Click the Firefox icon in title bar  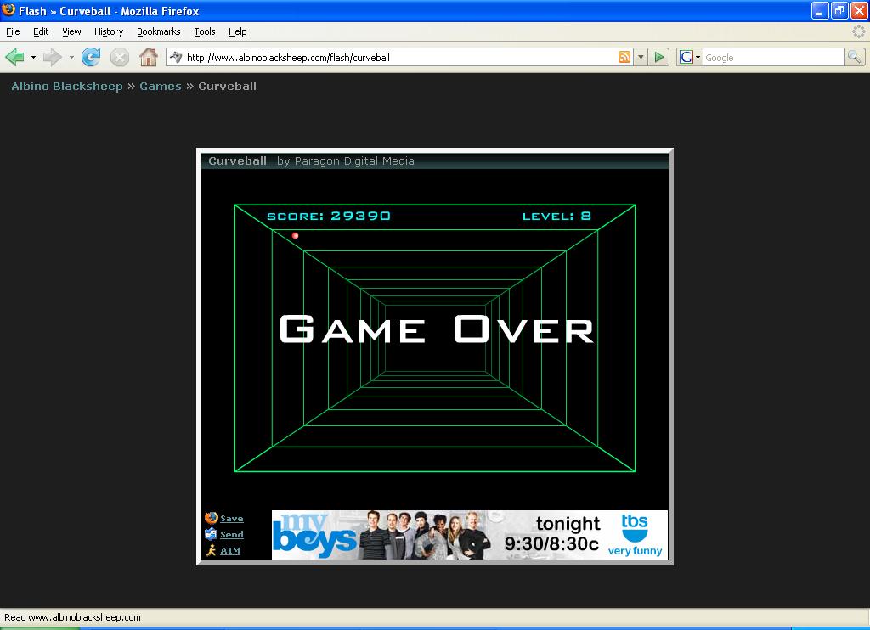pos(8,10)
